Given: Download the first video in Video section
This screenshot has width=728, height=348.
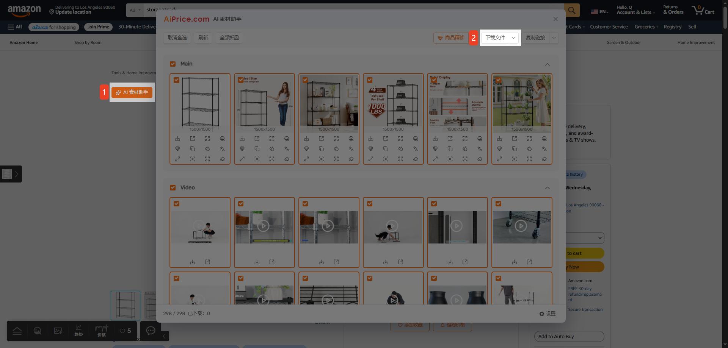Looking at the screenshot, I should click(x=193, y=262).
